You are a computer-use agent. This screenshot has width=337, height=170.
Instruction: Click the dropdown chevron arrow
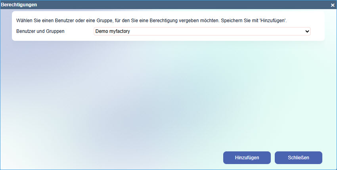point(306,31)
